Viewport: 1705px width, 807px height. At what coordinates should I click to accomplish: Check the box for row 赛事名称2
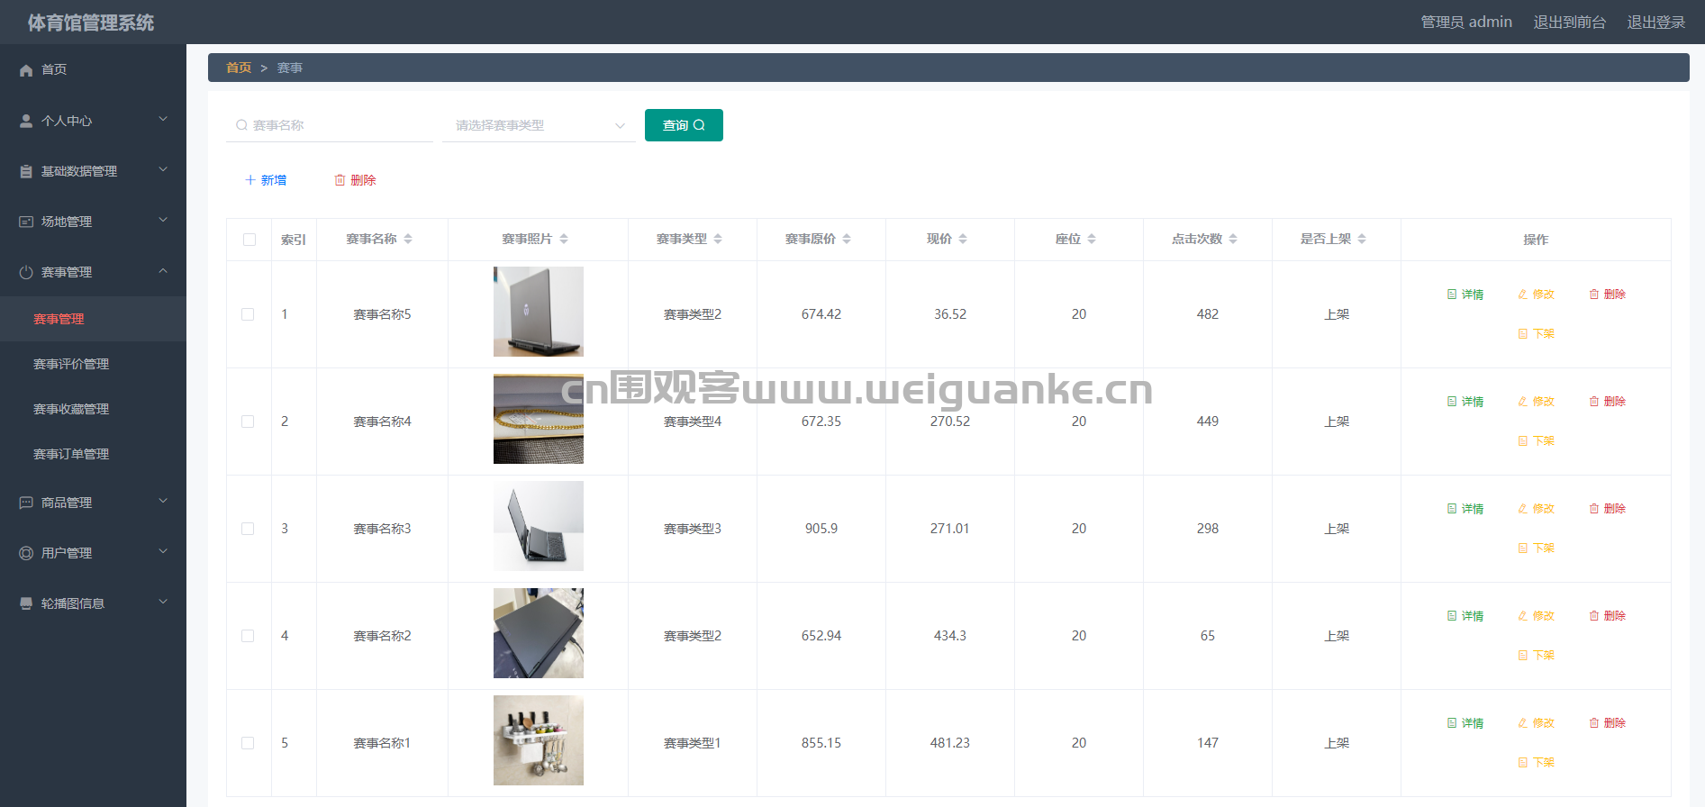[248, 636]
